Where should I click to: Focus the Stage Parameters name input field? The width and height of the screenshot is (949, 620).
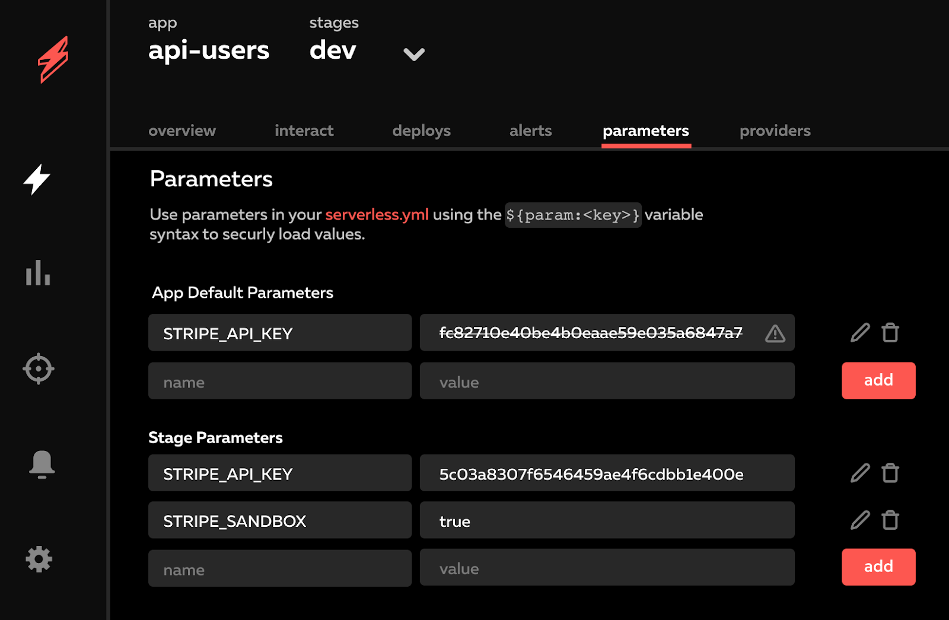279,568
